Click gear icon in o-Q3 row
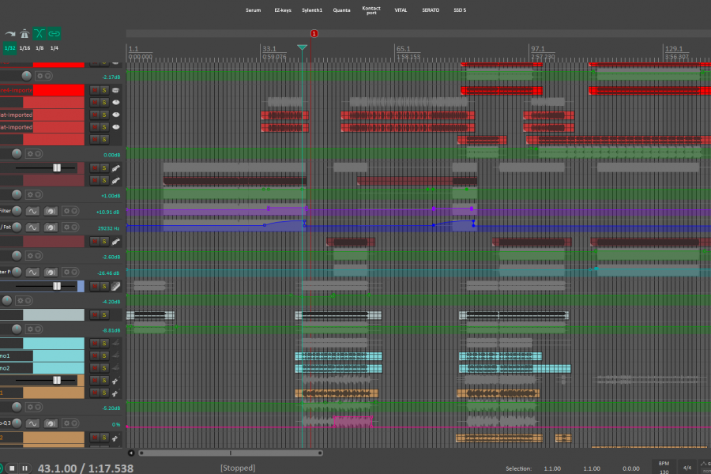This screenshot has width=711, height=474. tap(66, 423)
